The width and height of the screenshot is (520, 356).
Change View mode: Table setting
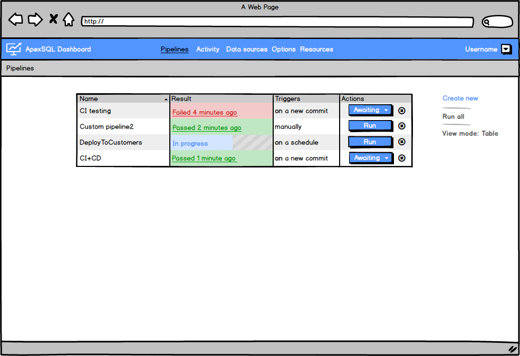click(x=470, y=133)
